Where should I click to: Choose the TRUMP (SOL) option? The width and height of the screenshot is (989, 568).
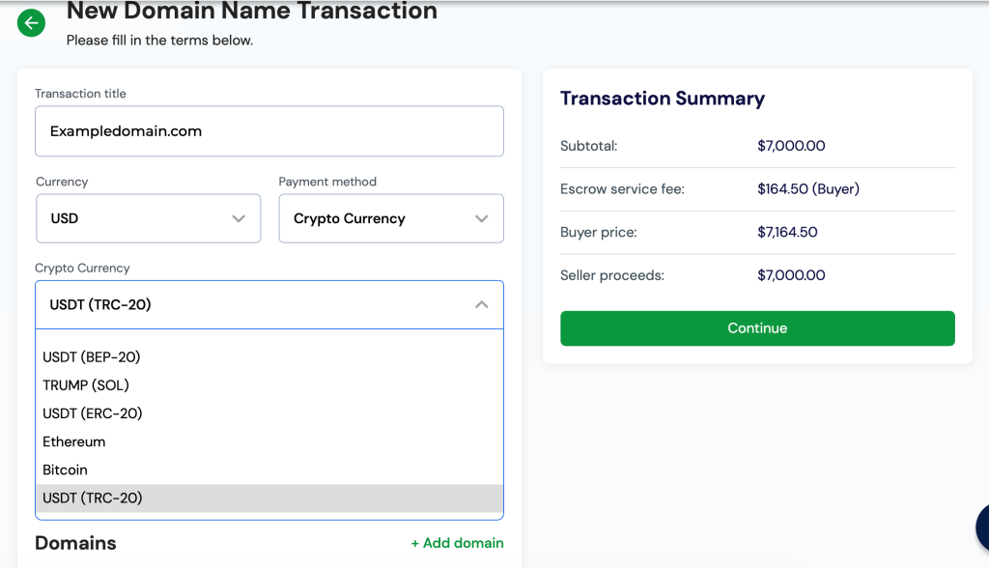(86, 385)
